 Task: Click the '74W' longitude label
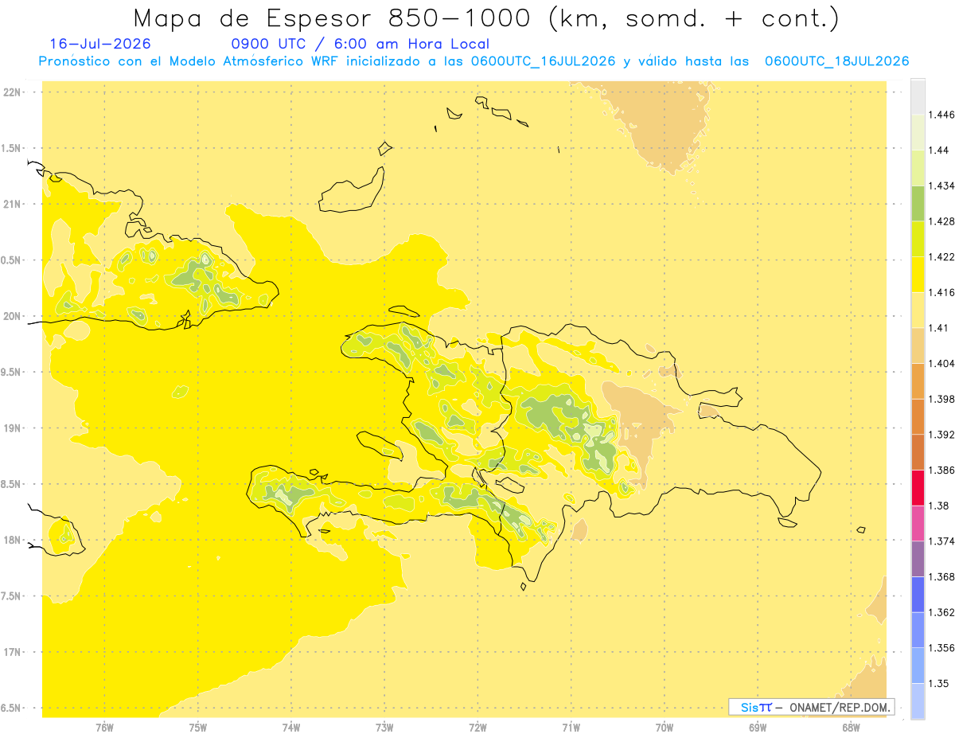(x=290, y=727)
